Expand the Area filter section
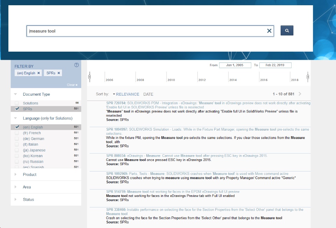The width and height of the screenshot is (336, 228). click(x=15, y=187)
